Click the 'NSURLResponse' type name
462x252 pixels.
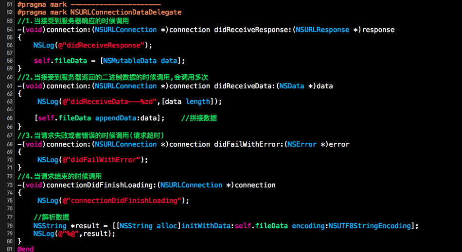pyautogui.click(x=322, y=30)
